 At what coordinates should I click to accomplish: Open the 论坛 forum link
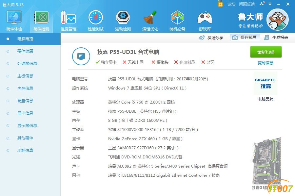[x=231, y=4]
